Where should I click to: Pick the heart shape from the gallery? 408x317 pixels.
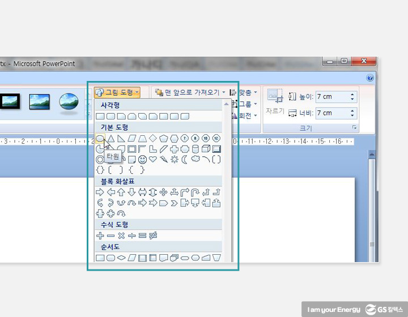coord(153,160)
